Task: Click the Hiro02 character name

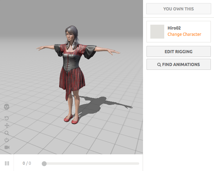Action: click(x=174, y=28)
